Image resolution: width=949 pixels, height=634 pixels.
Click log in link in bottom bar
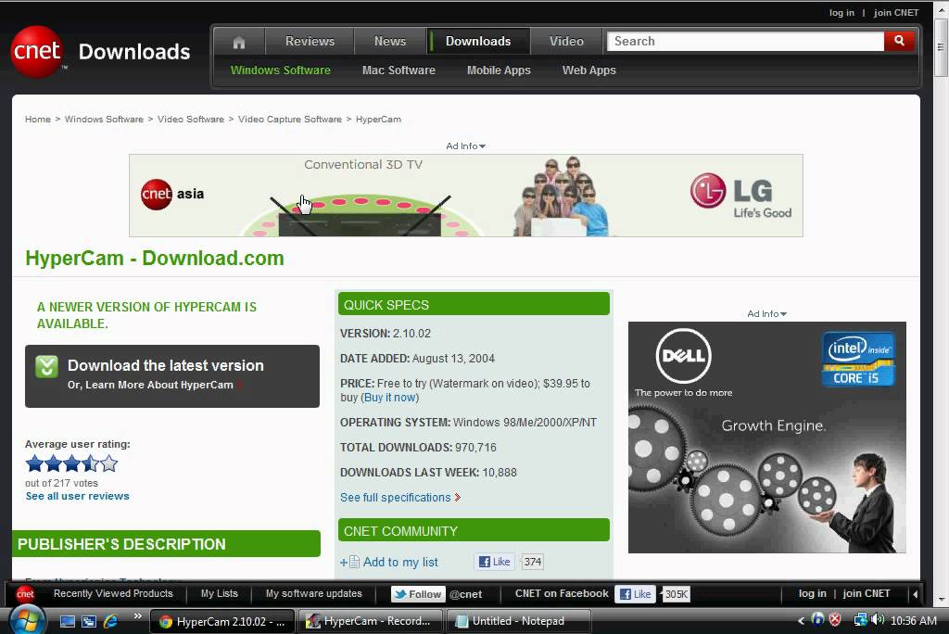[812, 593]
